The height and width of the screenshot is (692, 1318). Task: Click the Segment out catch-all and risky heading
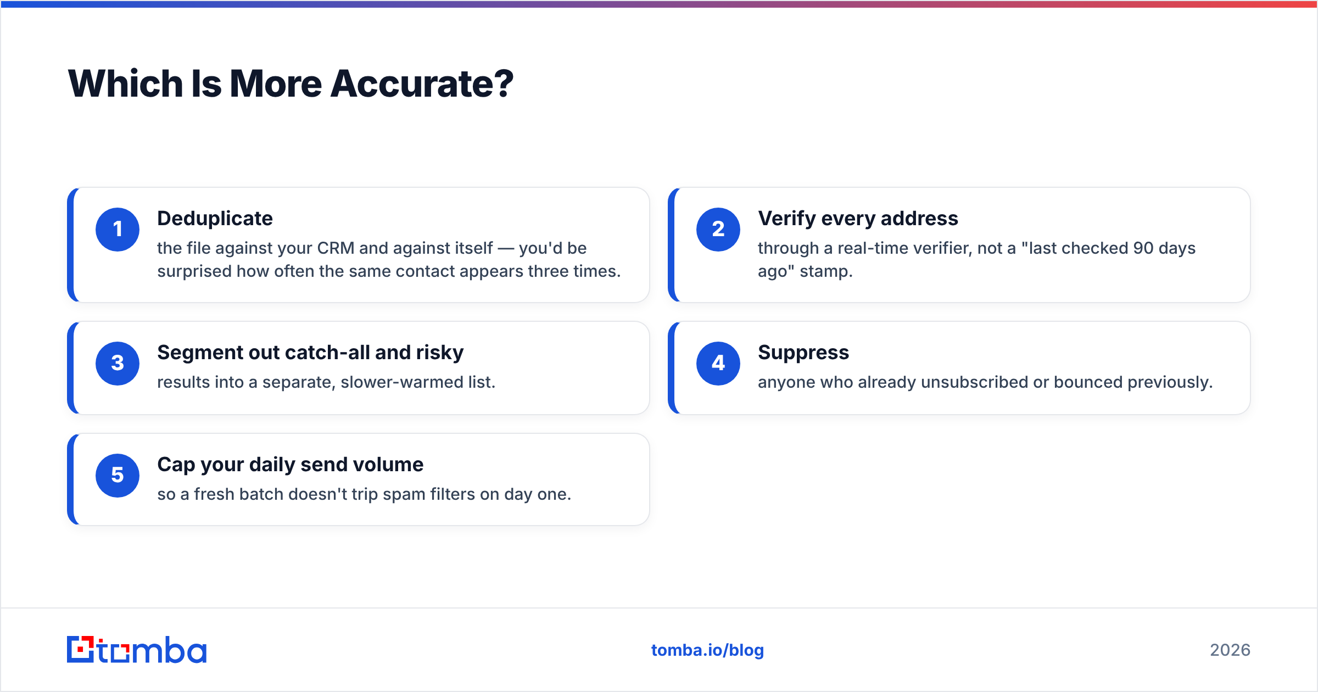310,353
